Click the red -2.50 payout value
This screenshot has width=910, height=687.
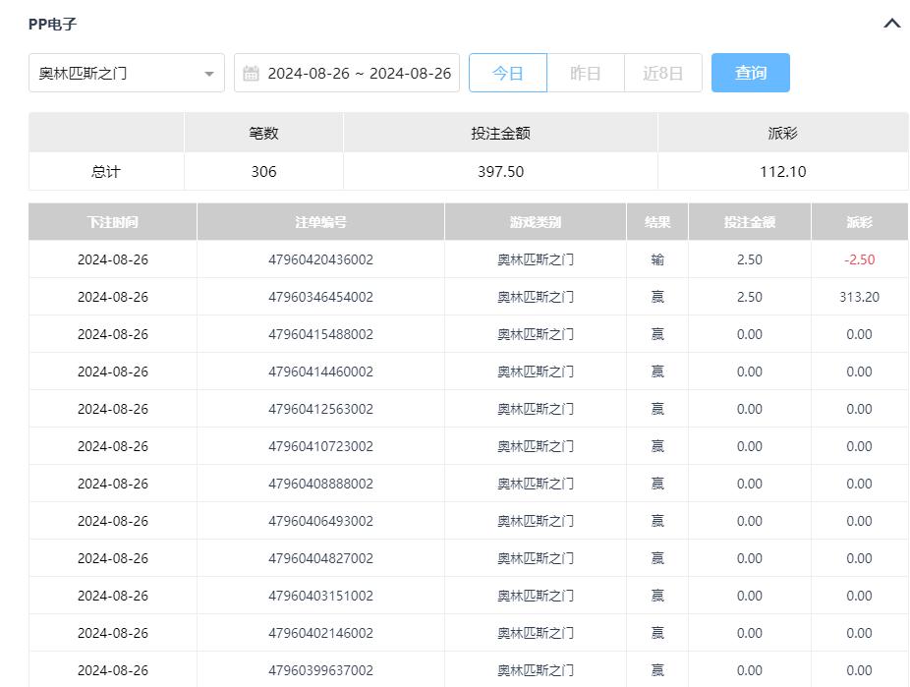pyautogui.click(x=859, y=260)
